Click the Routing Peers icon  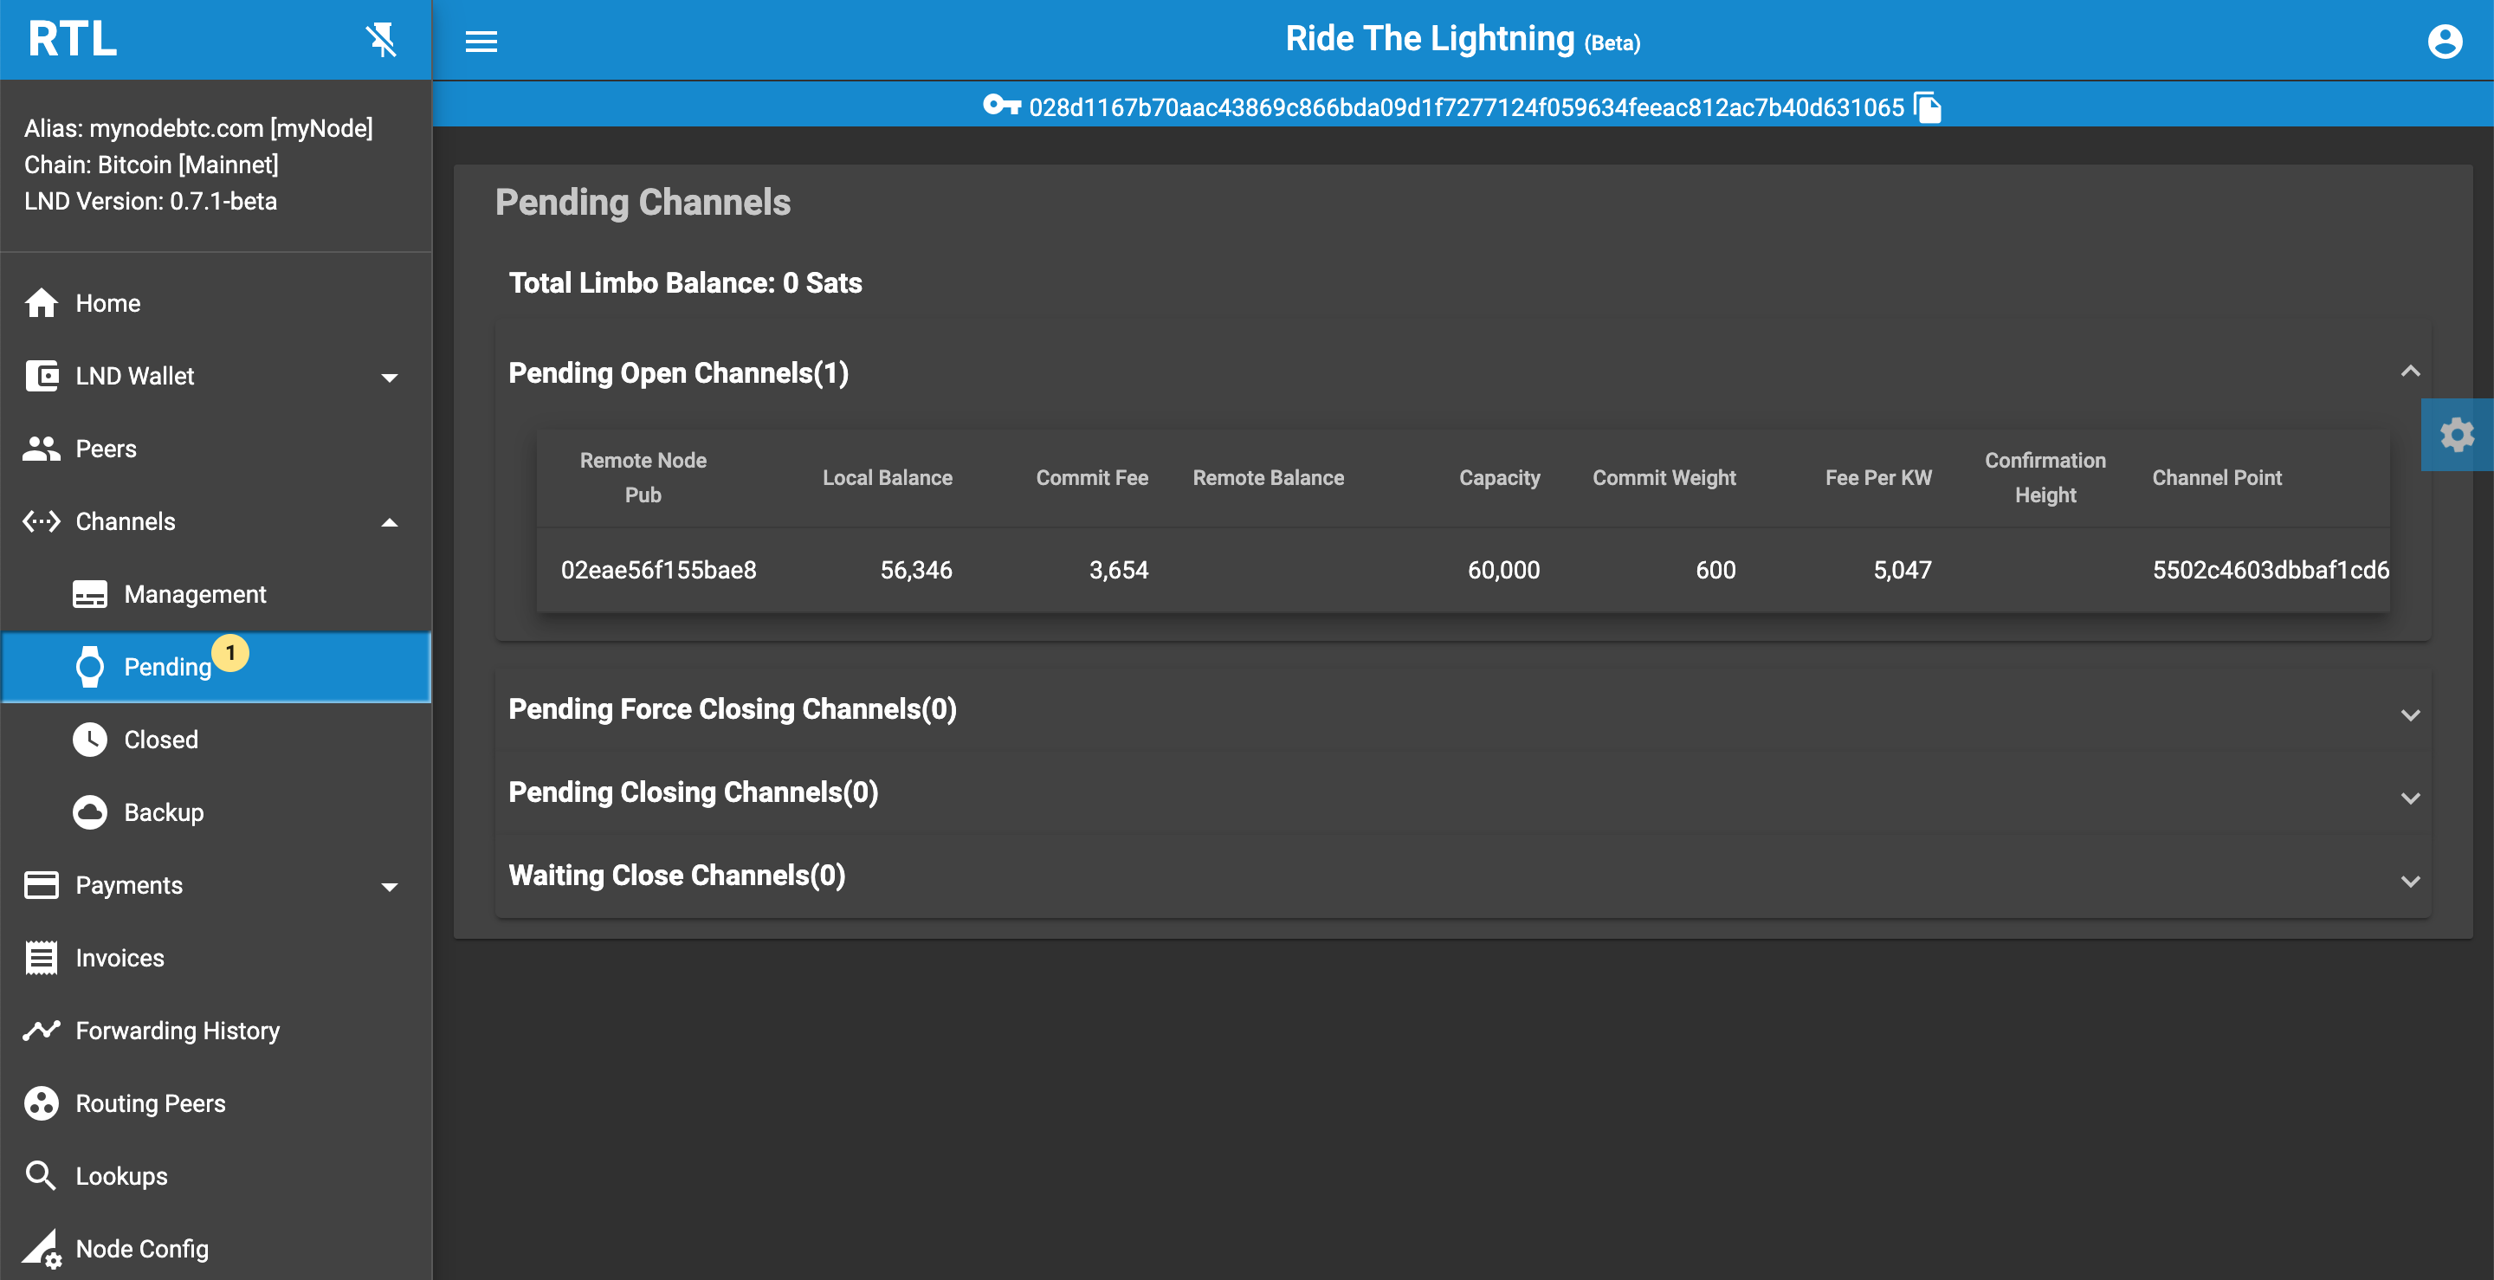coord(41,1102)
